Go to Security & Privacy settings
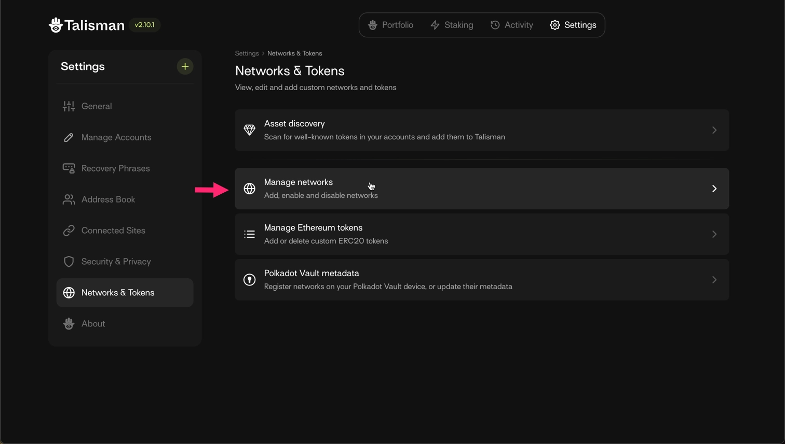The width and height of the screenshot is (785, 444). point(125,262)
